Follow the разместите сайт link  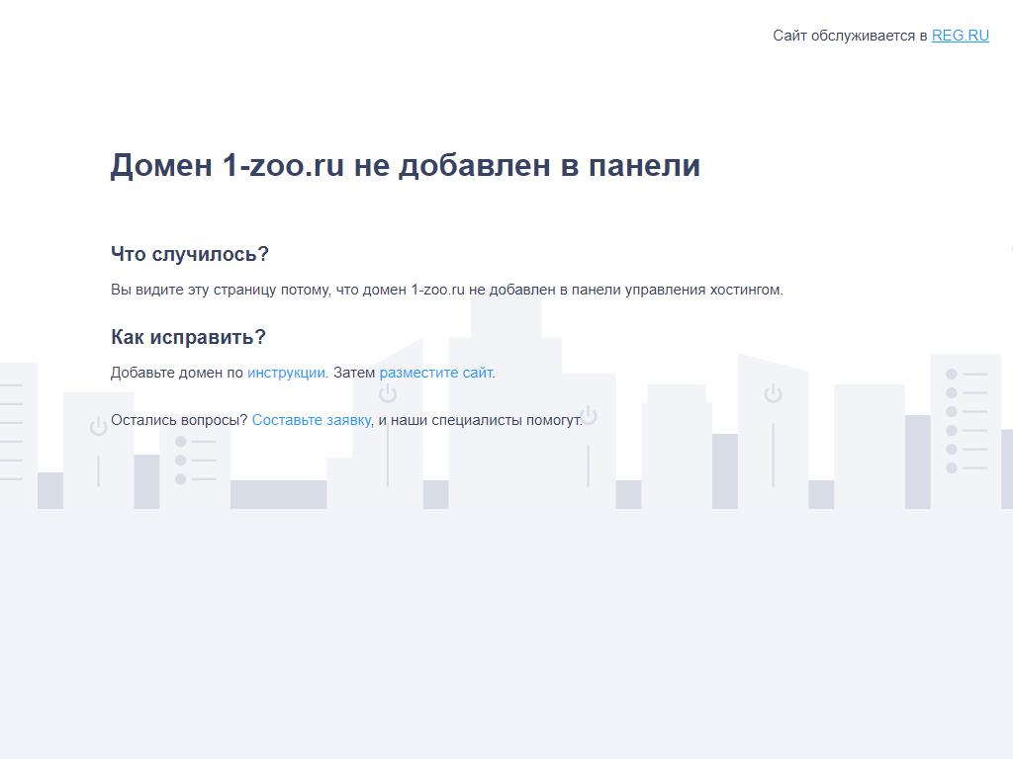[x=436, y=373]
